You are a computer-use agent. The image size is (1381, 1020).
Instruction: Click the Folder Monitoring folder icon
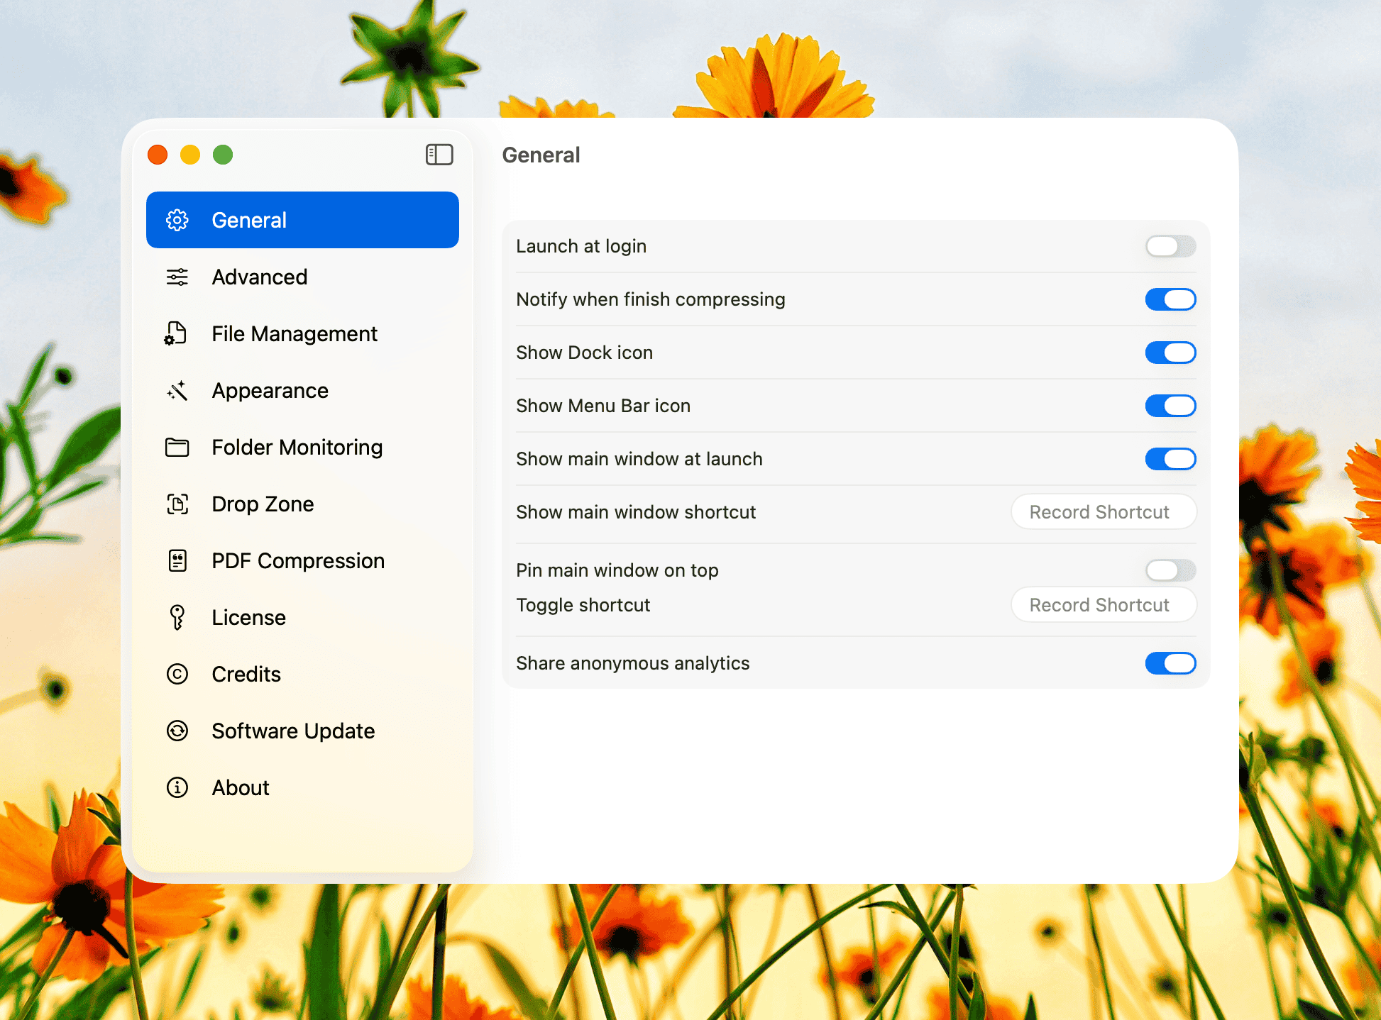pos(177,448)
